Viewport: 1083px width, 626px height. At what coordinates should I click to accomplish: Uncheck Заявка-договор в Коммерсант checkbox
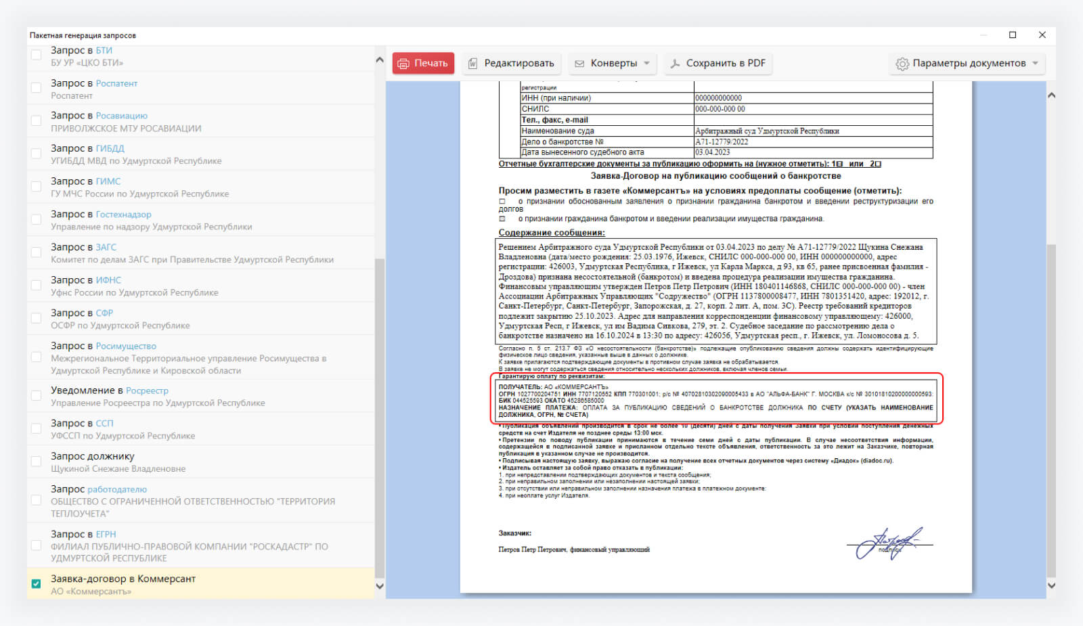coord(37,584)
